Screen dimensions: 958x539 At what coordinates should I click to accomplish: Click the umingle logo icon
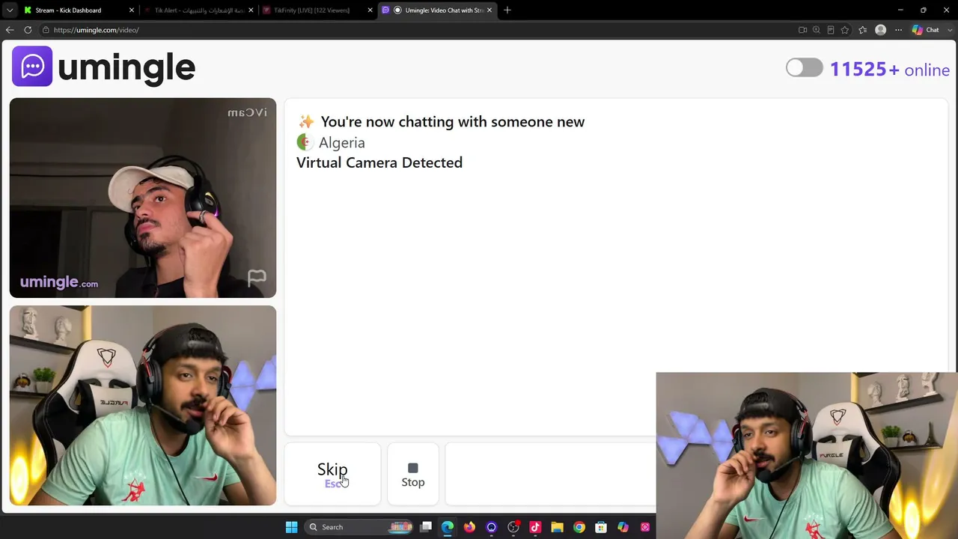point(32,67)
